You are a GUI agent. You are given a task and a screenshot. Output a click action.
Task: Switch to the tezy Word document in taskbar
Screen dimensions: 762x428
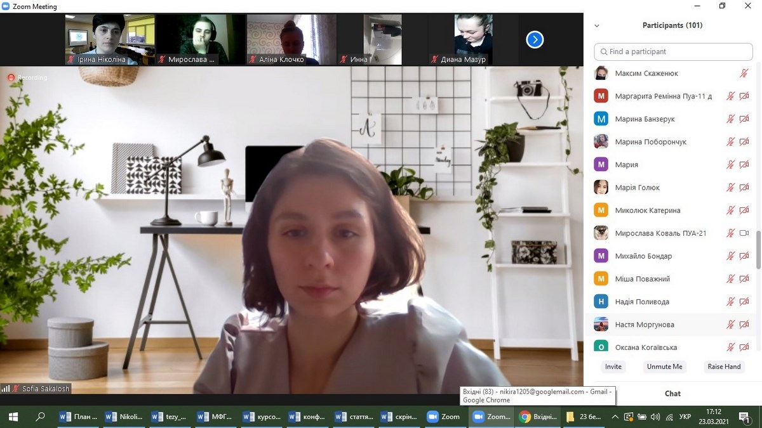tap(169, 417)
